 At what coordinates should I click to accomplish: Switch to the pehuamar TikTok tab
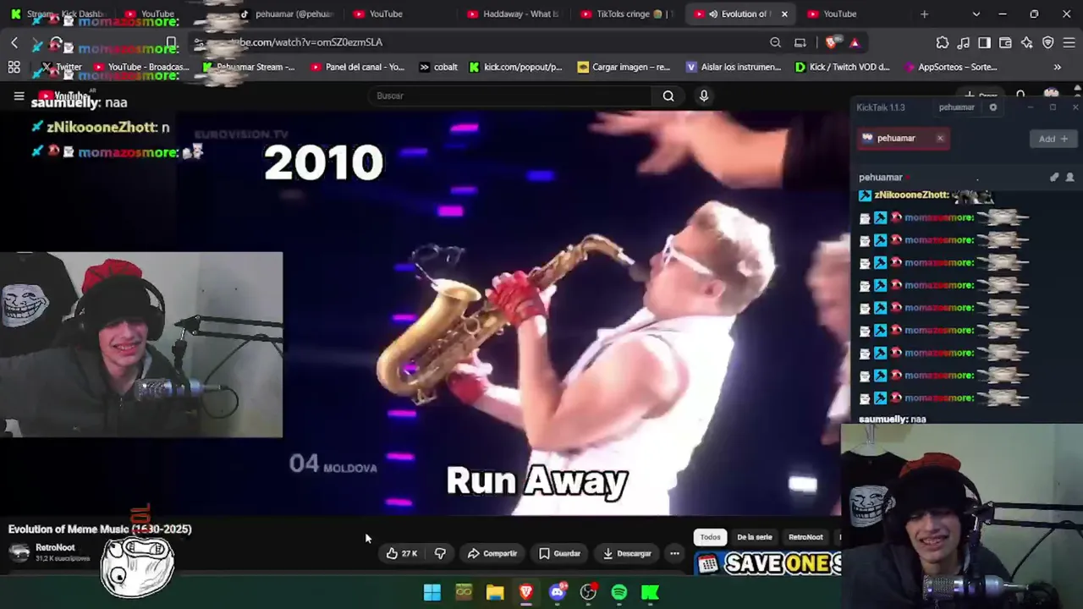tap(287, 14)
